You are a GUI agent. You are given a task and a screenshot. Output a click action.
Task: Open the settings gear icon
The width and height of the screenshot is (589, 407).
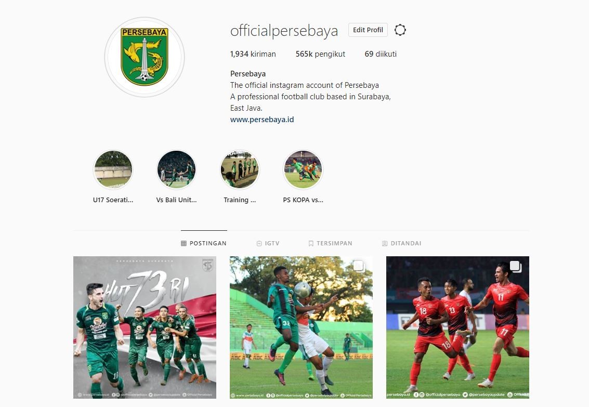(x=400, y=30)
